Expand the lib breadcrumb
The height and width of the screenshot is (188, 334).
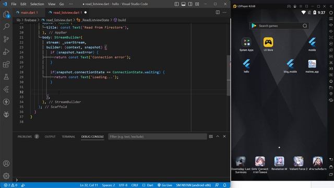tap(18, 20)
